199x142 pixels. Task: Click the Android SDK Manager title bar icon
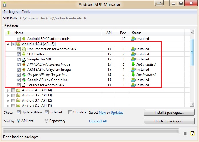(5, 4)
